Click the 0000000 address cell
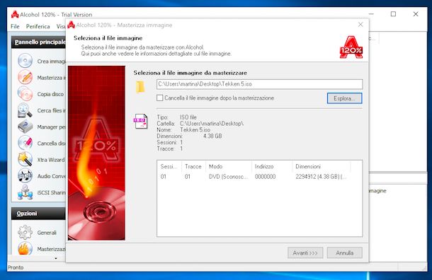Screen dimensions: 432x280 click(x=265, y=177)
